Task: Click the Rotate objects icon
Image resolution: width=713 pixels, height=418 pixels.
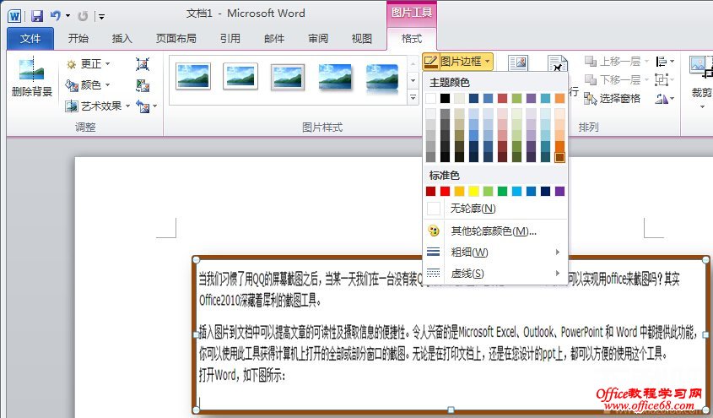Action: click(662, 99)
